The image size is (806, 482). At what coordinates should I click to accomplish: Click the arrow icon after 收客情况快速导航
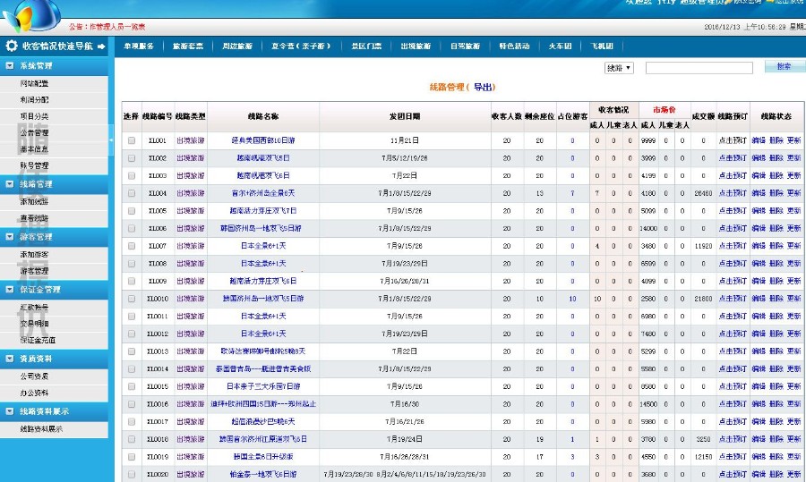(x=101, y=47)
